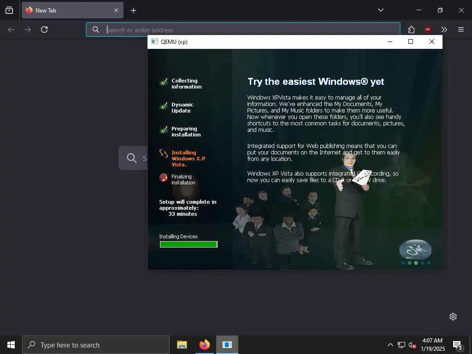Image resolution: width=472 pixels, height=354 pixels.
Task: Show hidden system tray icons
Action: click(390, 345)
